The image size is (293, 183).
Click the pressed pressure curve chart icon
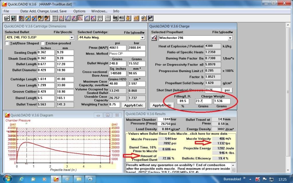click(x=80, y=18)
